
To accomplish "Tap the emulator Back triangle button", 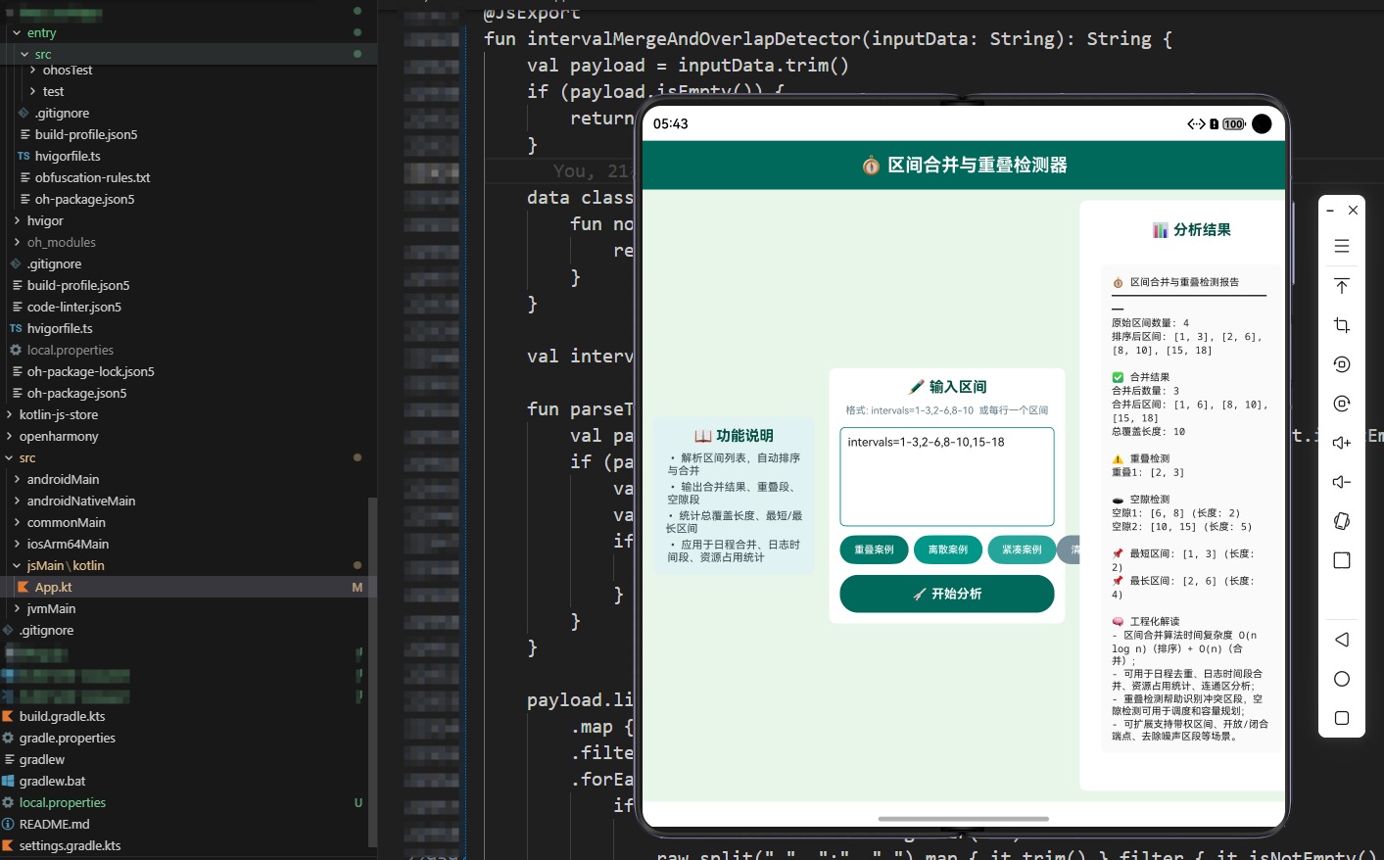I will [x=1342, y=640].
